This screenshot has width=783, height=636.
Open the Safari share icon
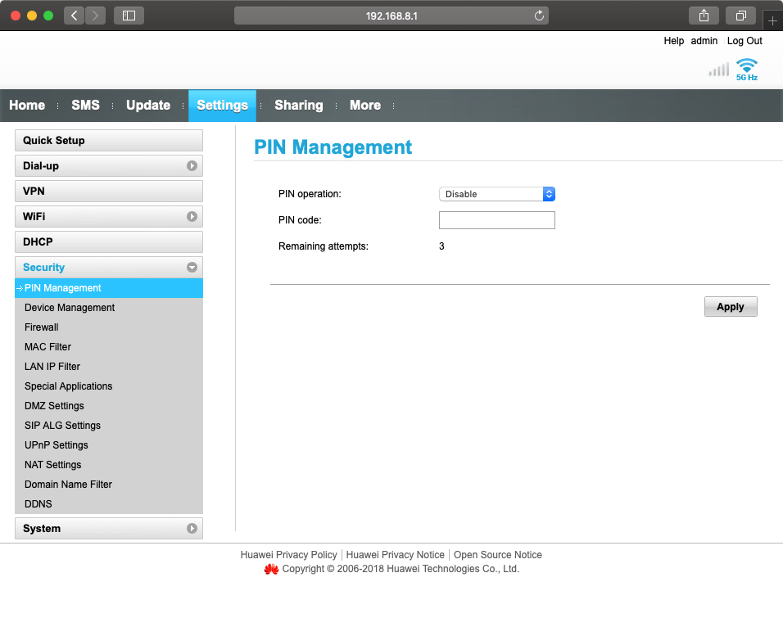pyautogui.click(x=703, y=15)
